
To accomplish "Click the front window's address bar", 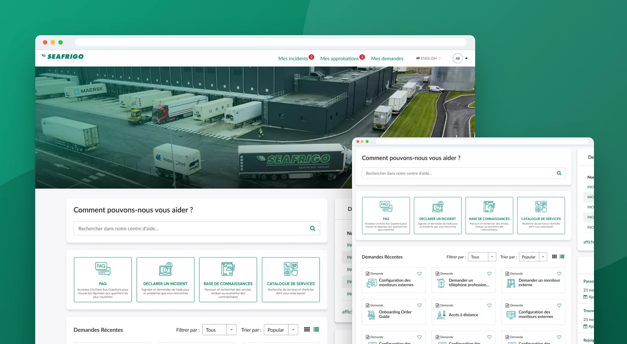I will click(x=482, y=142).
